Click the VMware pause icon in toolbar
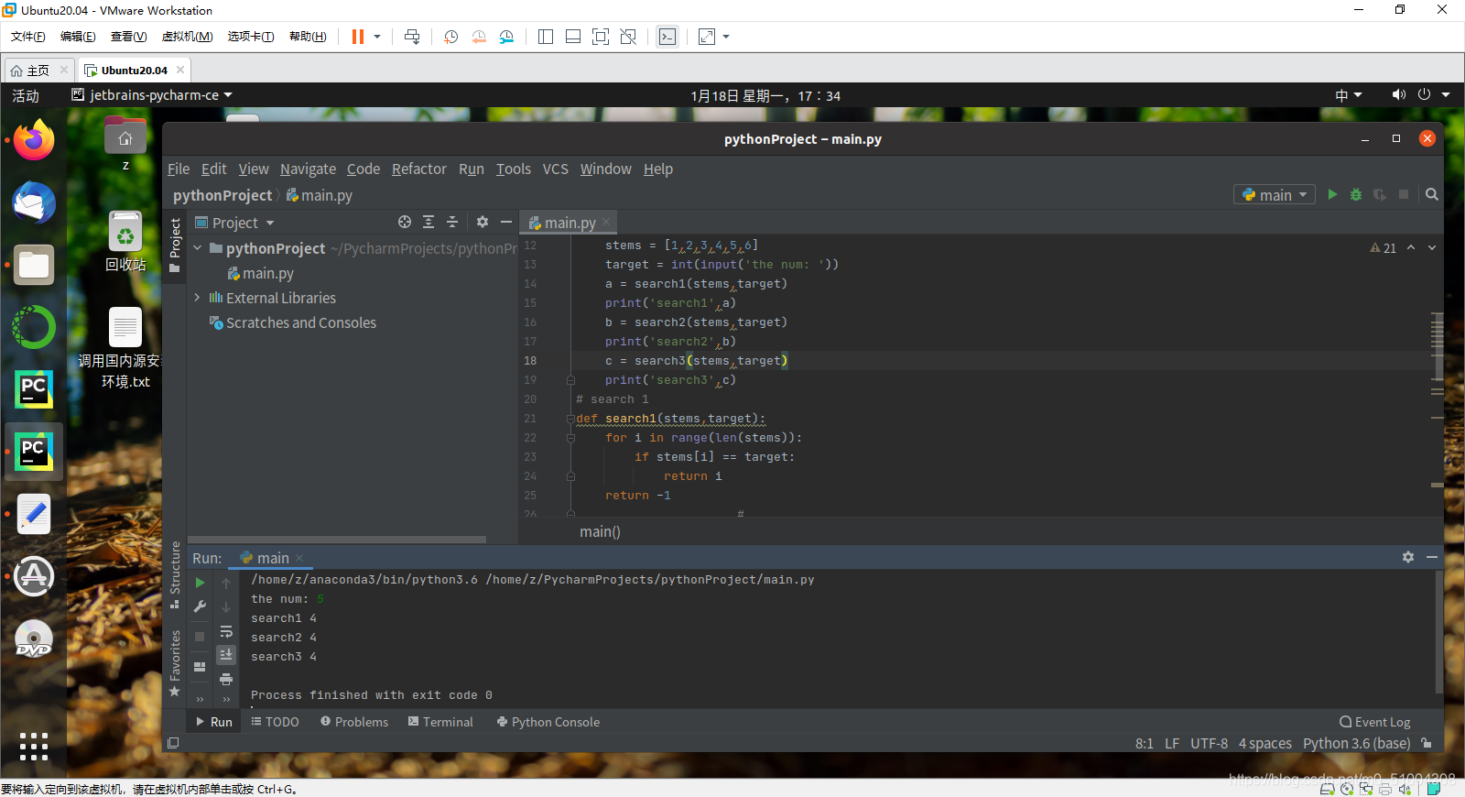This screenshot has height=797, width=1465. click(358, 37)
